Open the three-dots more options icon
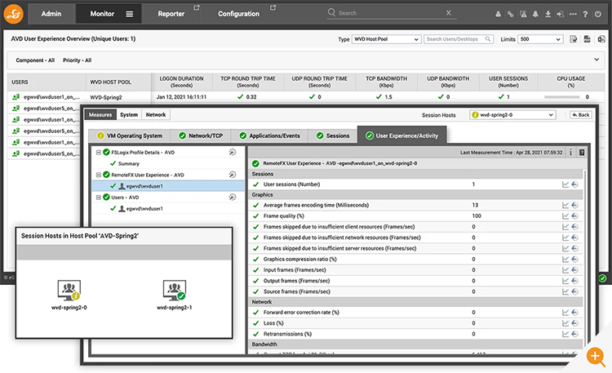The height and width of the screenshot is (373, 612). 573,14
